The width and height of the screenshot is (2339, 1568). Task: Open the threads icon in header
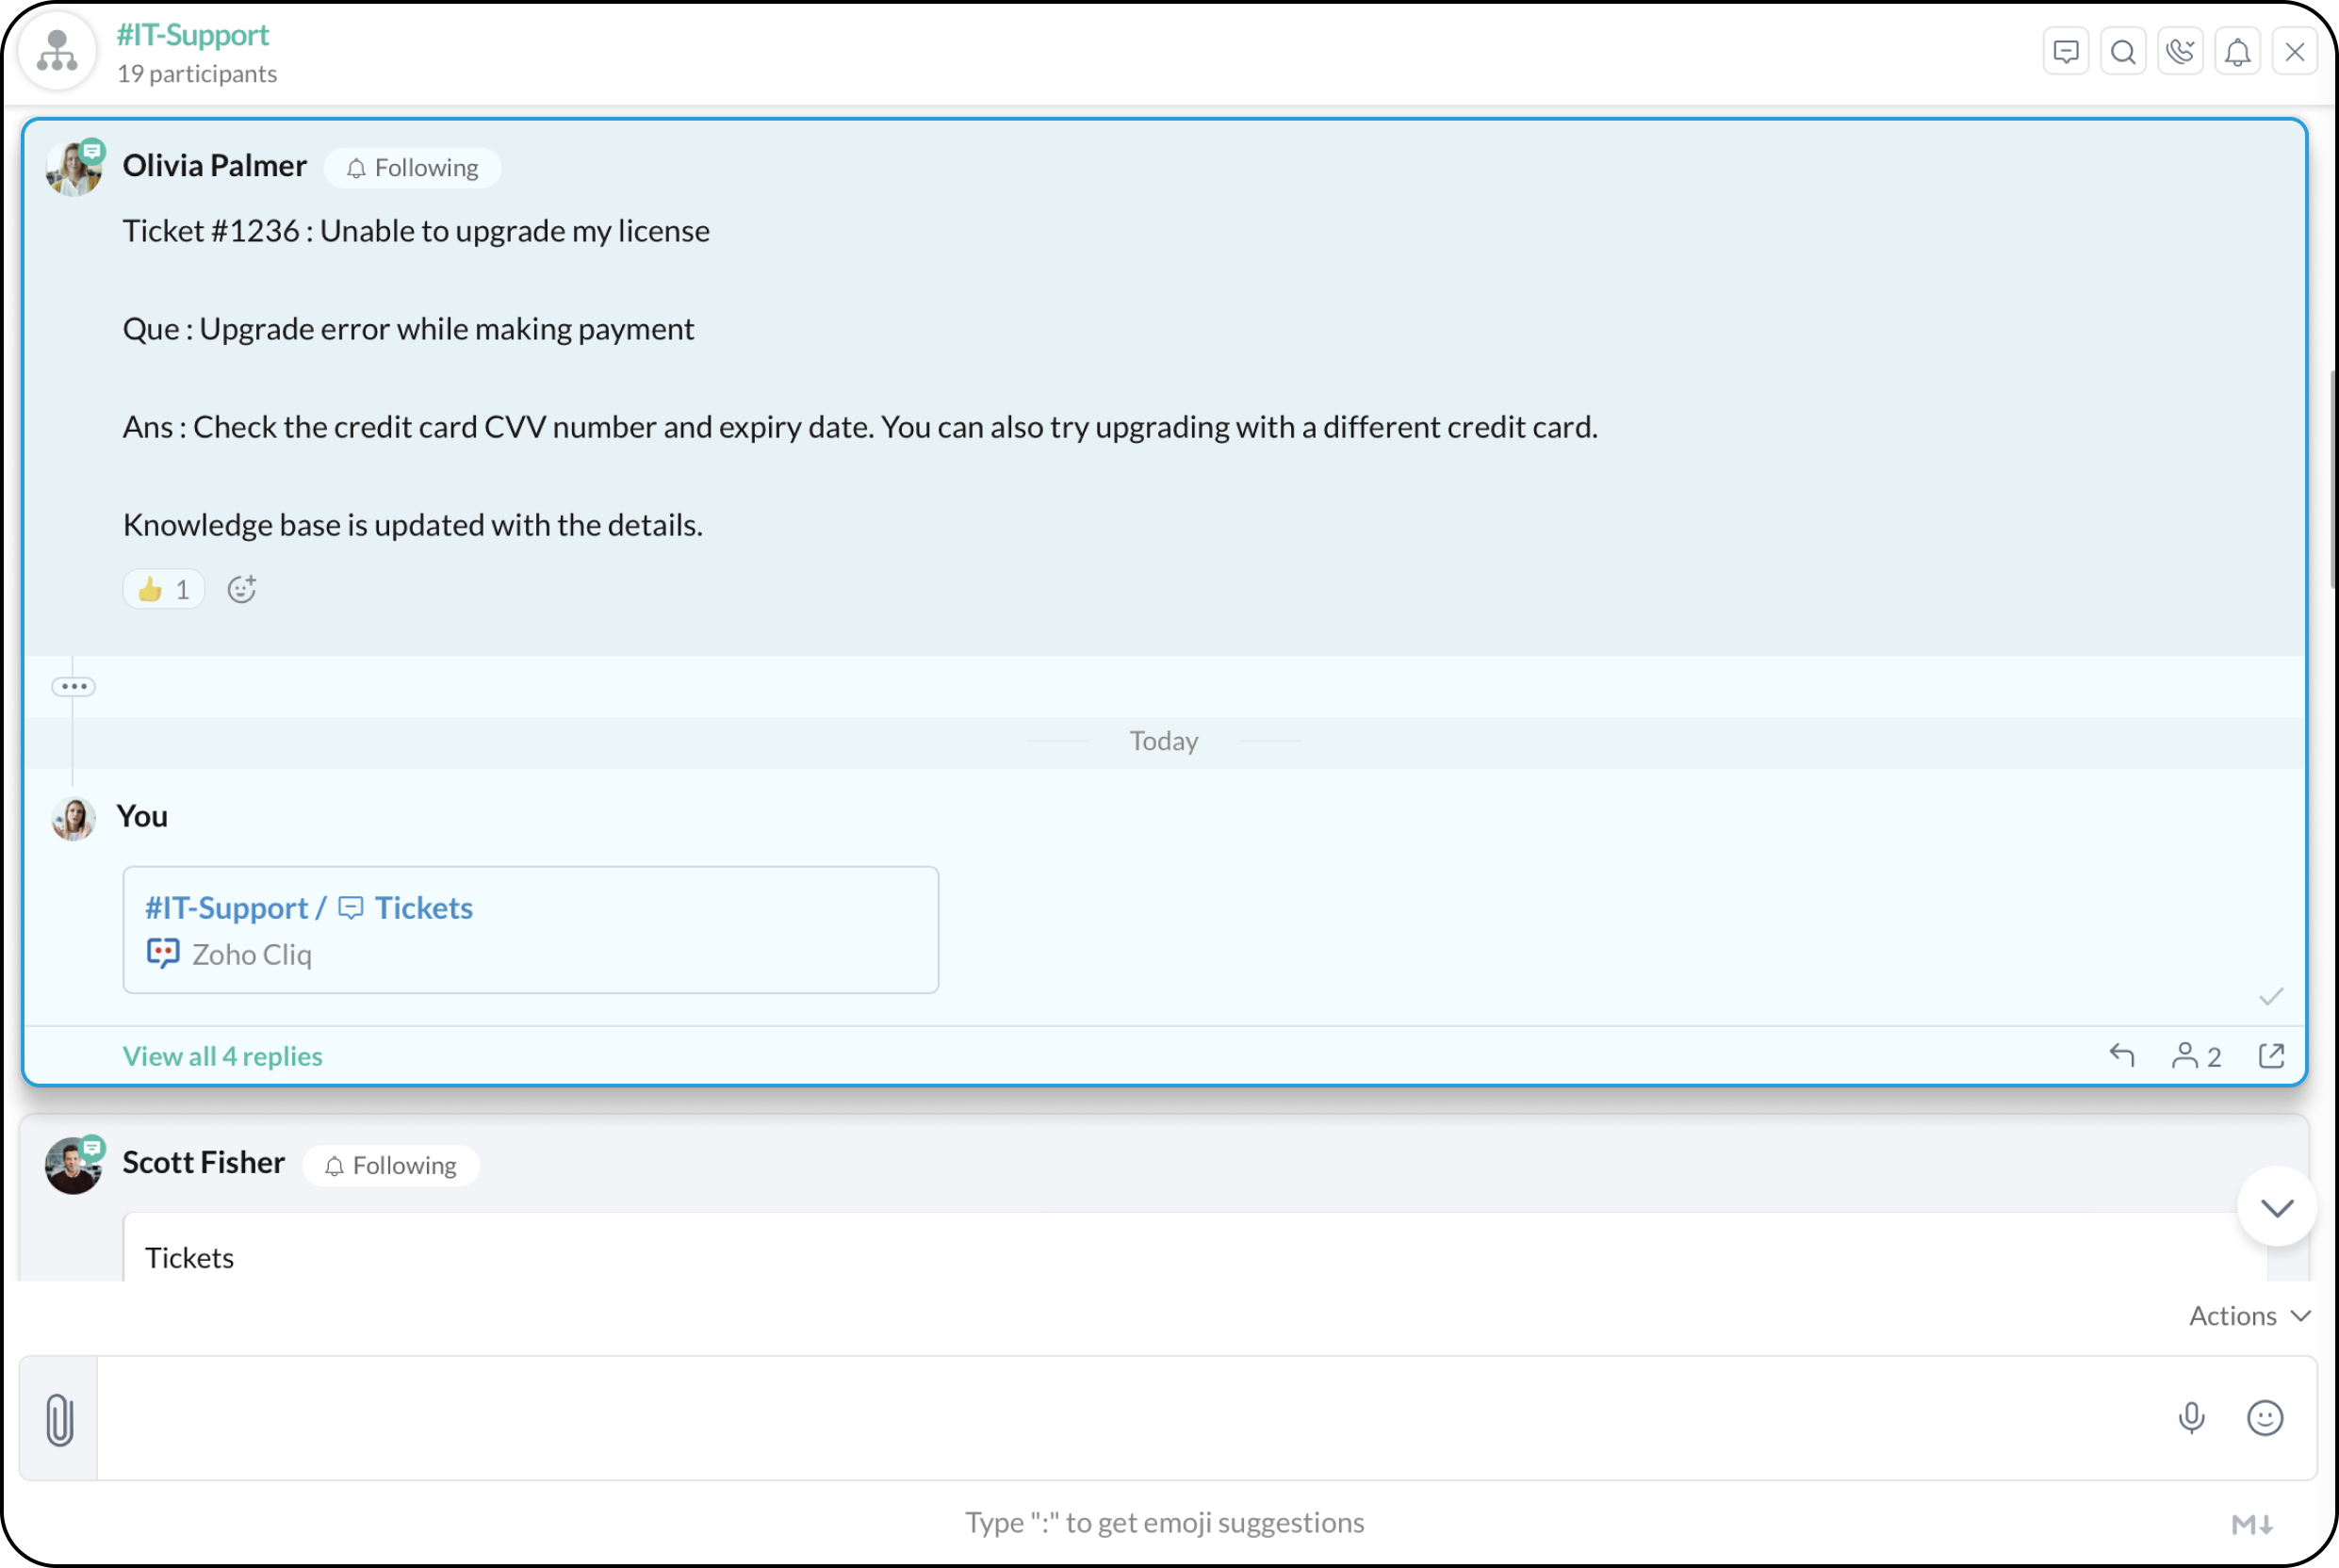(2065, 52)
